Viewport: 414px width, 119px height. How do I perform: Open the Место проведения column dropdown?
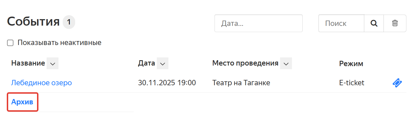click(286, 64)
